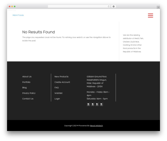Image resolution: width=167 pixels, height=141 pixels.
Task: Close the browser window with red button
Action: (10, 6)
